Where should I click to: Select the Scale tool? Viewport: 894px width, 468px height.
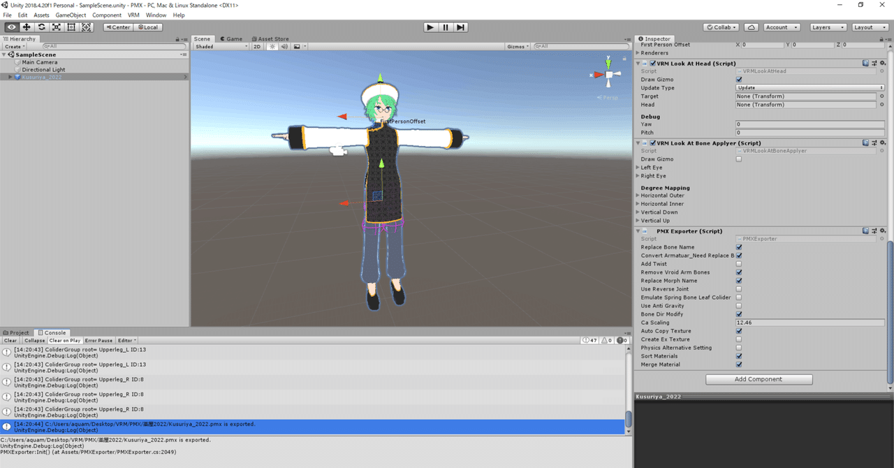point(56,27)
